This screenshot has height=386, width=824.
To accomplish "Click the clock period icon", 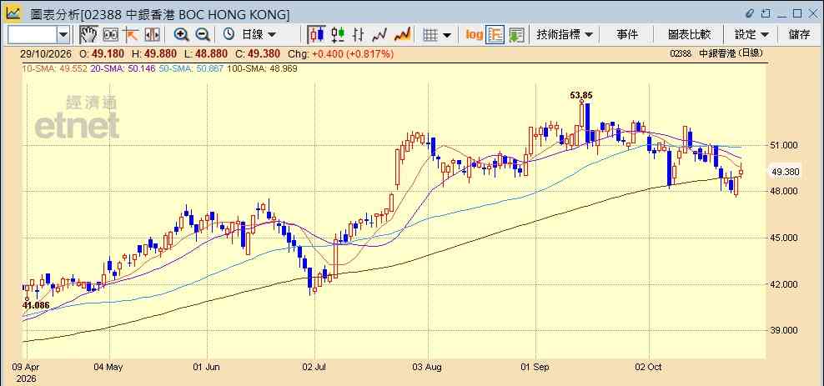I will (229, 35).
